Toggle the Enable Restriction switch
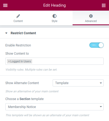This screenshot has width=109, height=121. point(97,45)
